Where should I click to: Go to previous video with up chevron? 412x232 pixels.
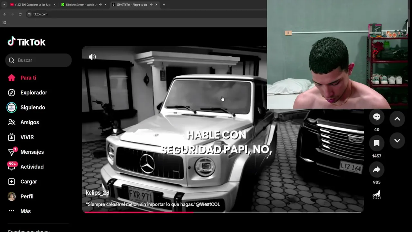(x=397, y=119)
